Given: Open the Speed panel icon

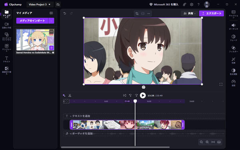Looking at the screenshot, I should 234,83.
